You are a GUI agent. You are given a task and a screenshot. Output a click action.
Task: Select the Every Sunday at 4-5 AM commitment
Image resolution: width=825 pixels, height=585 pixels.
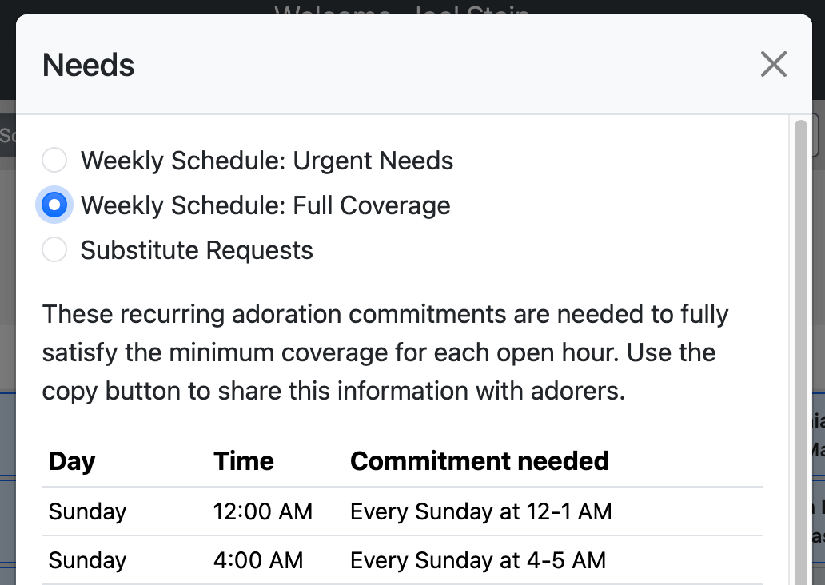[x=478, y=560]
